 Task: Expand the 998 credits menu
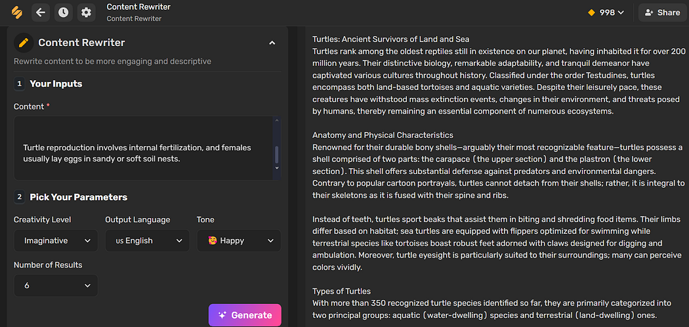pos(606,12)
